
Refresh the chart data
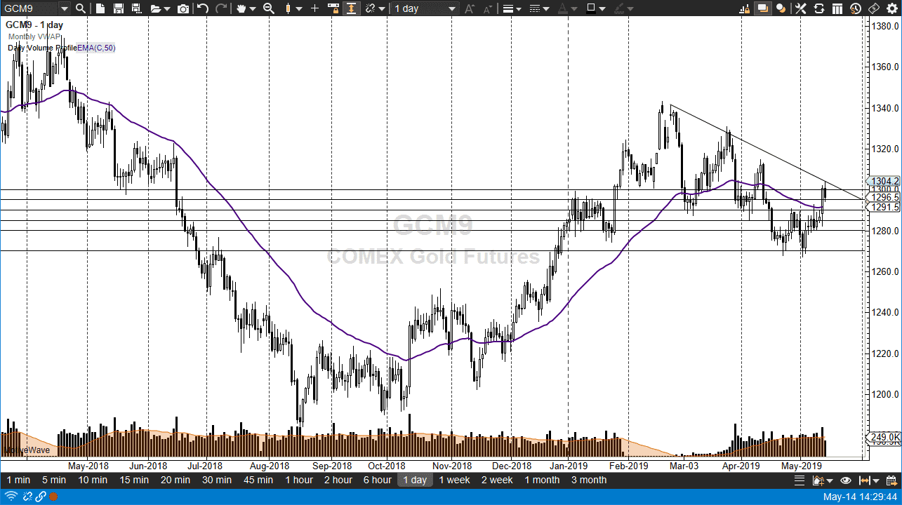[x=821, y=8]
